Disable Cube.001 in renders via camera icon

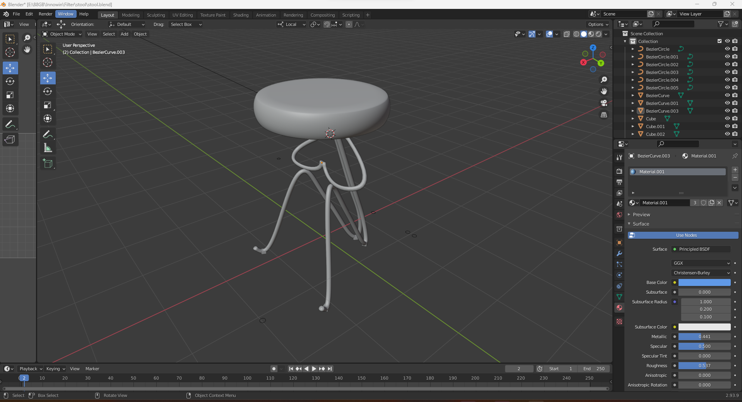point(735,126)
